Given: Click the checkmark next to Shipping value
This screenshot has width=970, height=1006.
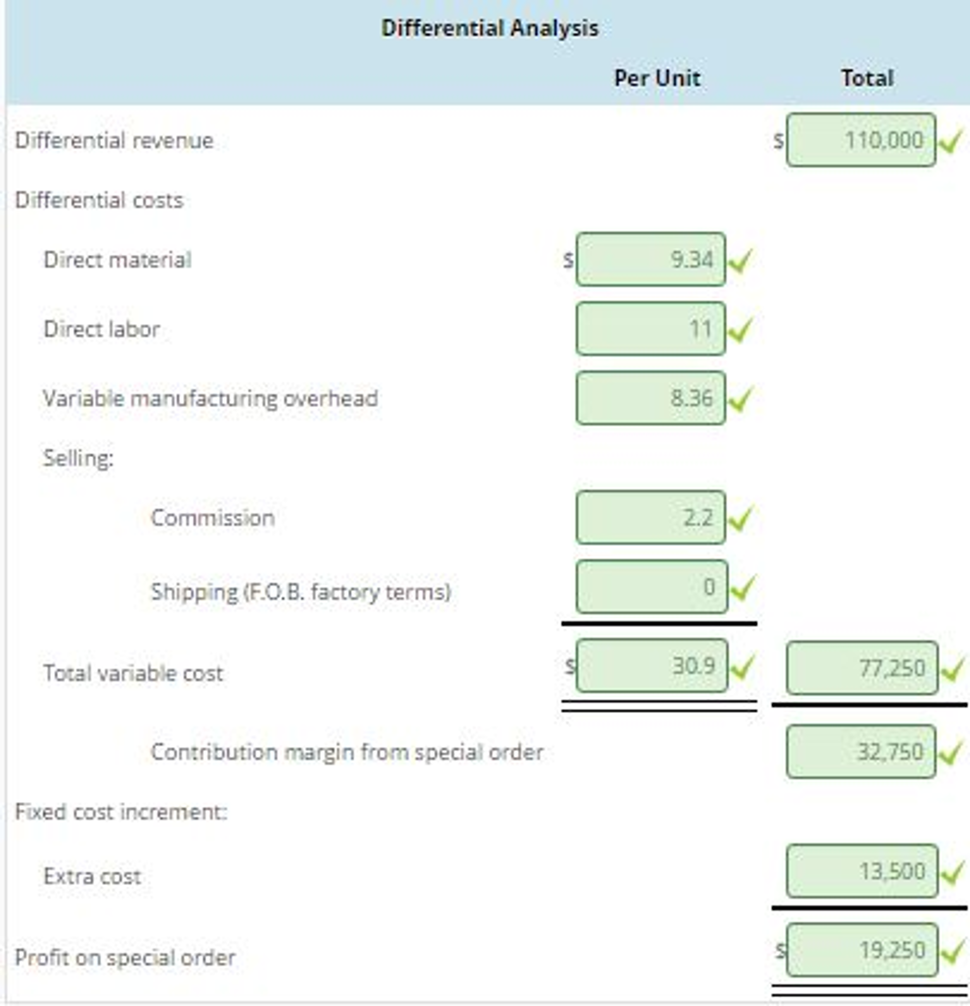Looking at the screenshot, I should 742,588.
